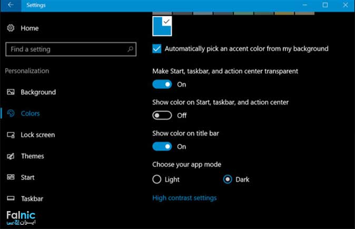Click the Themes brush icon
Viewport: 355px width, 229px height.
pyautogui.click(x=11, y=156)
